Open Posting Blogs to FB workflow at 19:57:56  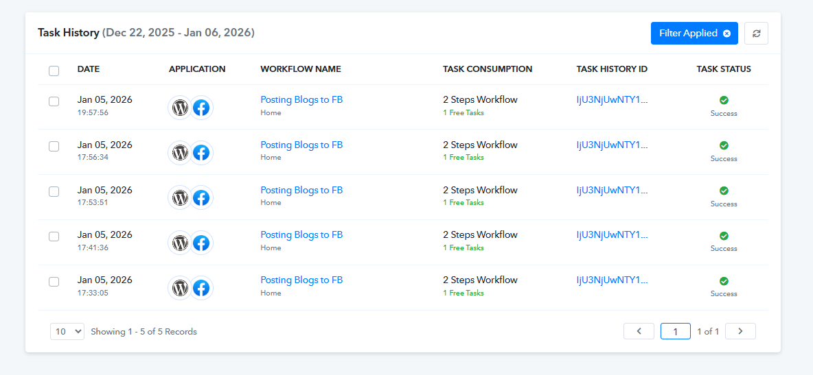tap(301, 99)
